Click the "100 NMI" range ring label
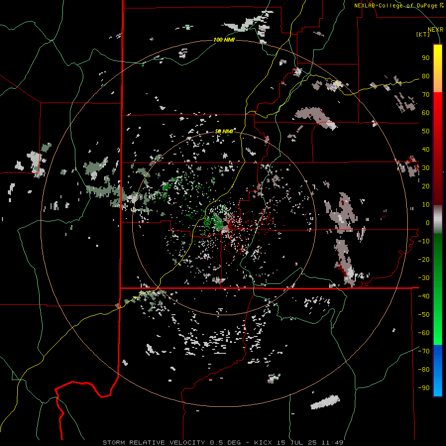Image resolution: width=446 pixels, height=446 pixels. pos(224,40)
